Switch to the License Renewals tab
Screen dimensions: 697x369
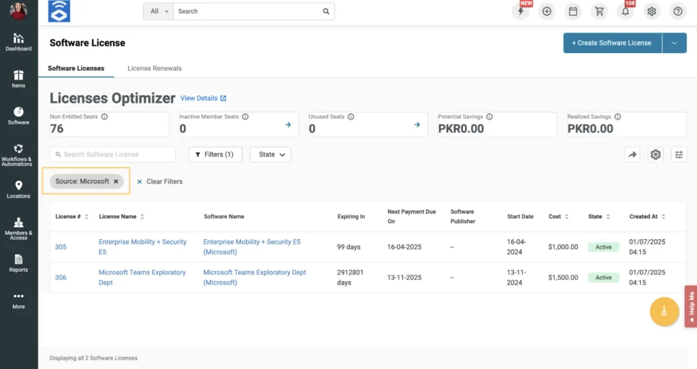pos(155,69)
